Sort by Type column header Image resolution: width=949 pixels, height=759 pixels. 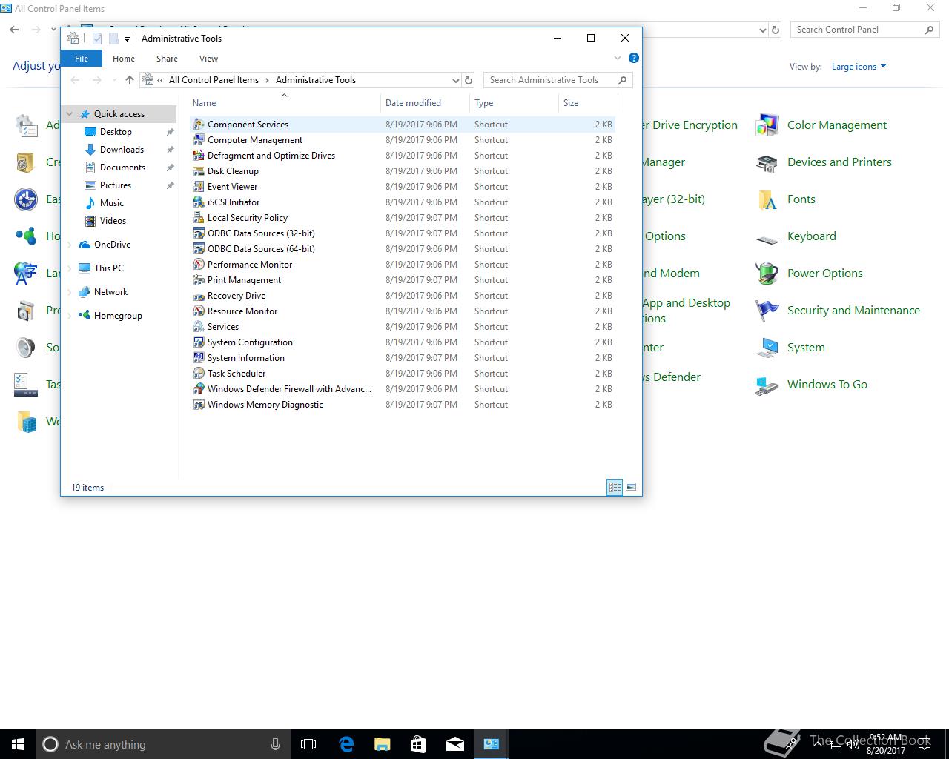coord(514,103)
